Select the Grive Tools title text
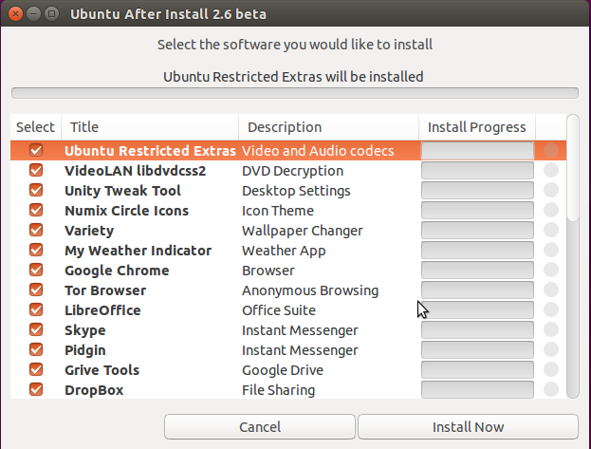The image size is (591, 449). point(102,370)
